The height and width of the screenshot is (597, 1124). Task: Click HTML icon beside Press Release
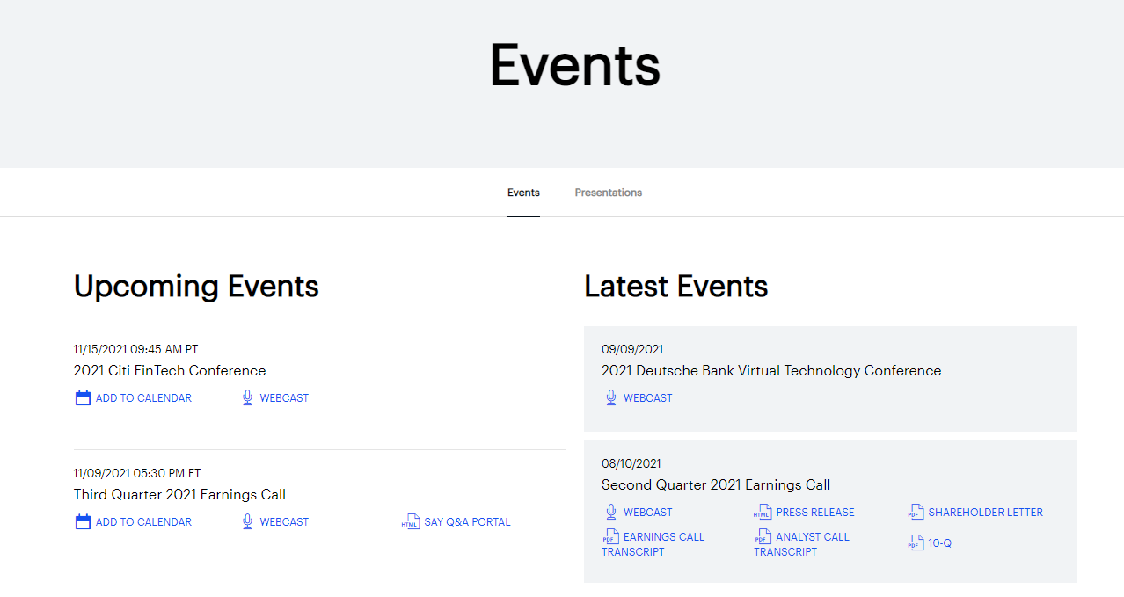click(763, 513)
